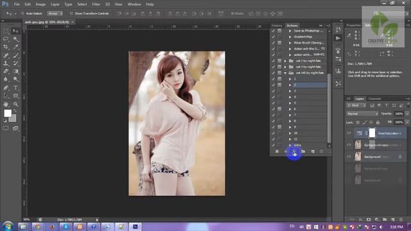This screenshot has height=231, width=411.
Task: Select the Eyedropper tool
Action: (x=15, y=47)
